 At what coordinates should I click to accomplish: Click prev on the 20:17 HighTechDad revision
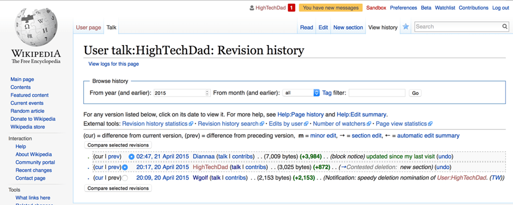tap(114, 167)
